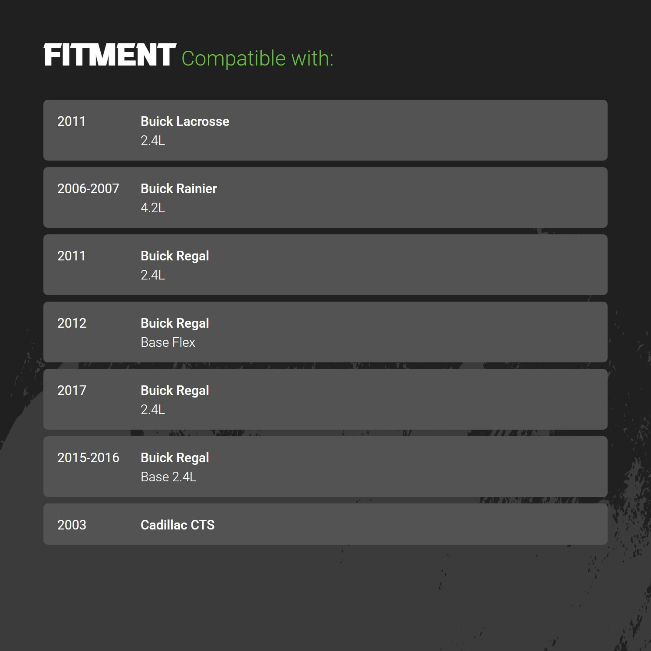
Task: Click the Cadillac CTS model name
Action: pyautogui.click(x=178, y=525)
